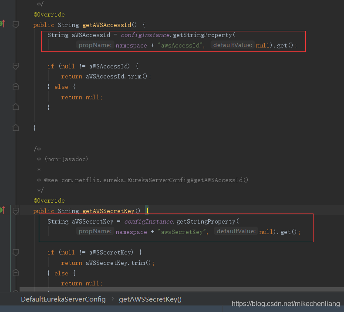
Task: Click the @Override annotation above getAWSAccessId()
Action: point(49,14)
